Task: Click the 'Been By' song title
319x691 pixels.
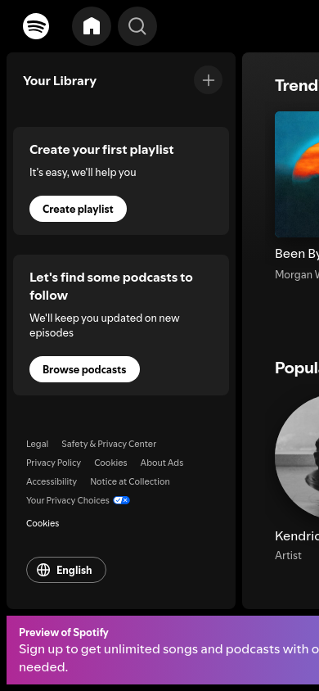Action: point(297,254)
